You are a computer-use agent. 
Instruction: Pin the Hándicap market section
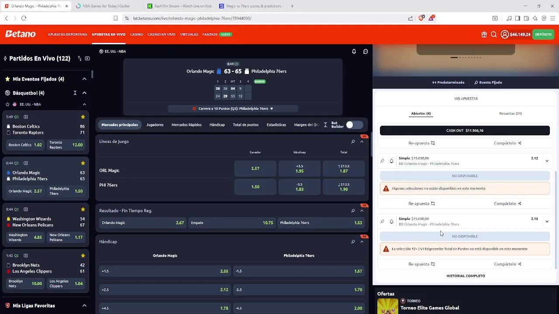[353, 242]
